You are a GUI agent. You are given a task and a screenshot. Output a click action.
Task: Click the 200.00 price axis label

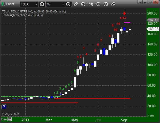[152, 13]
